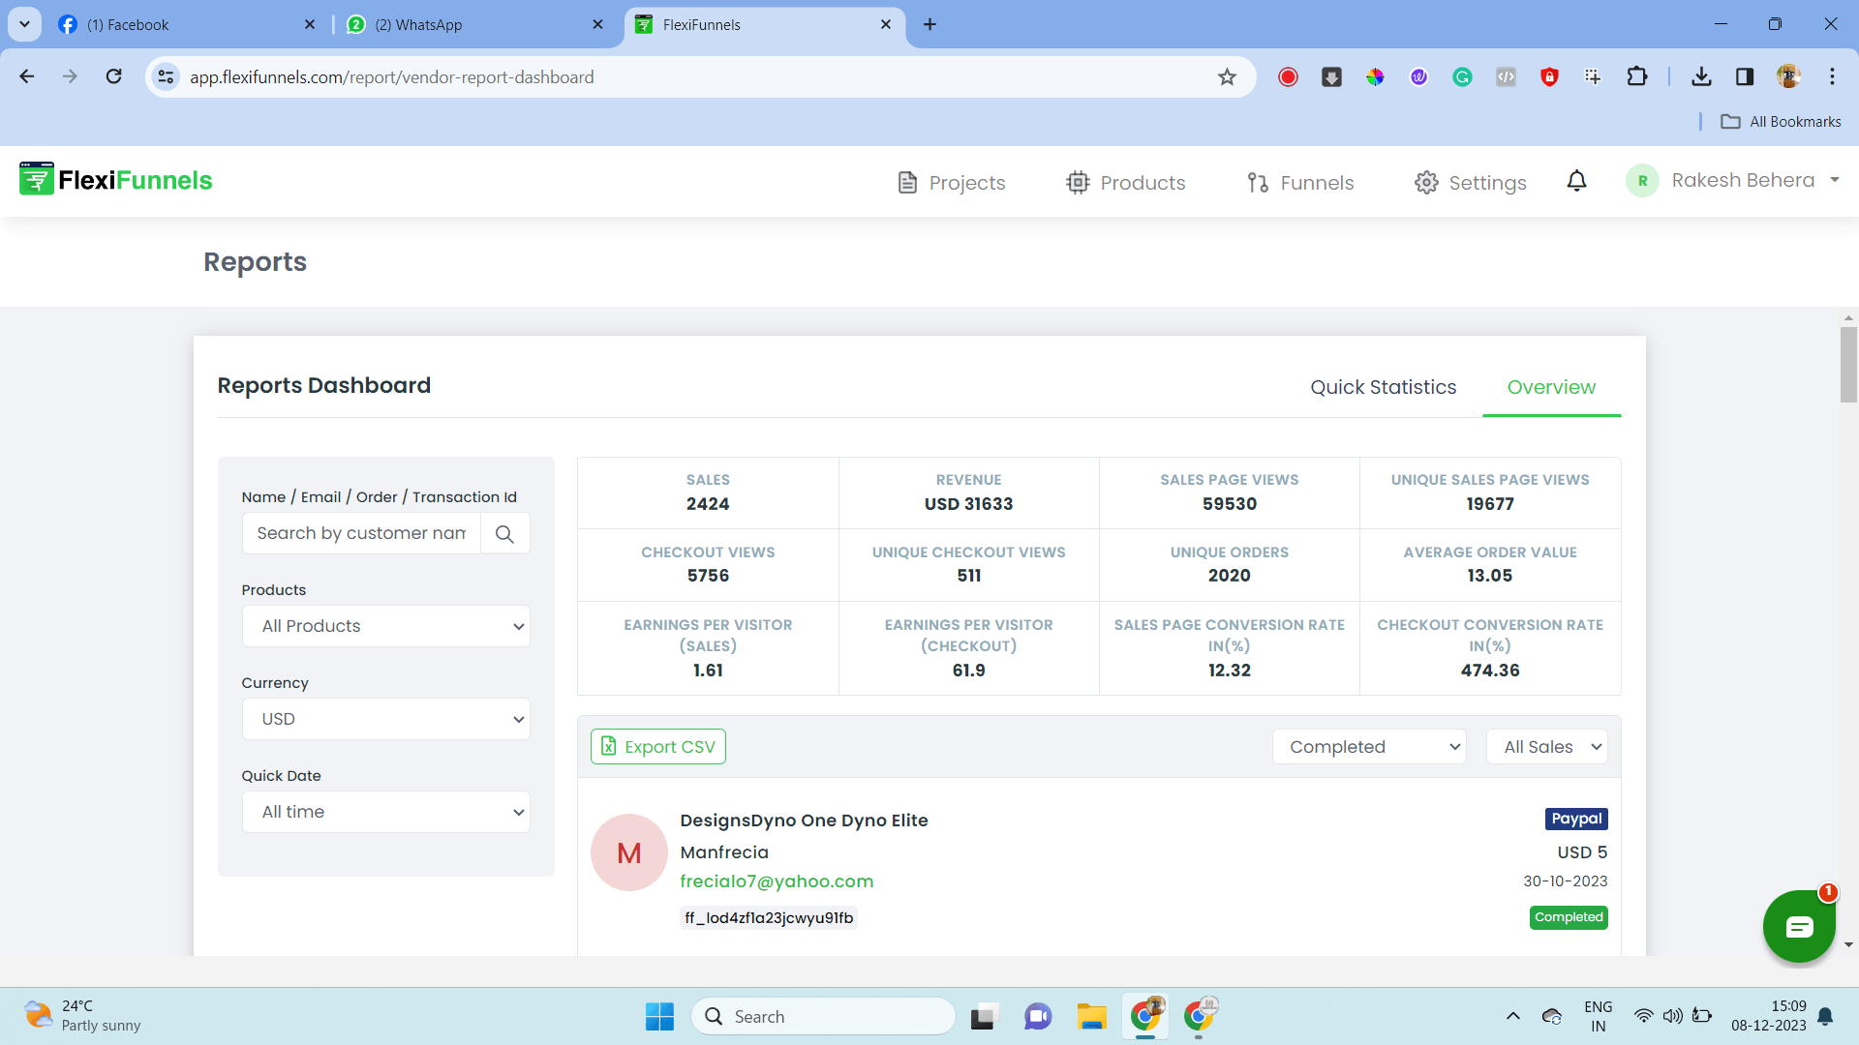Open the notifications bell
This screenshot has height=1045, width=1859.
point(1576,181)
